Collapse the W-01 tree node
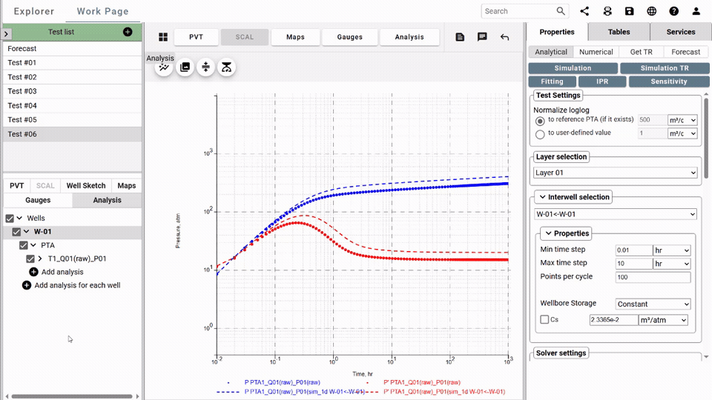 [27, 231]
